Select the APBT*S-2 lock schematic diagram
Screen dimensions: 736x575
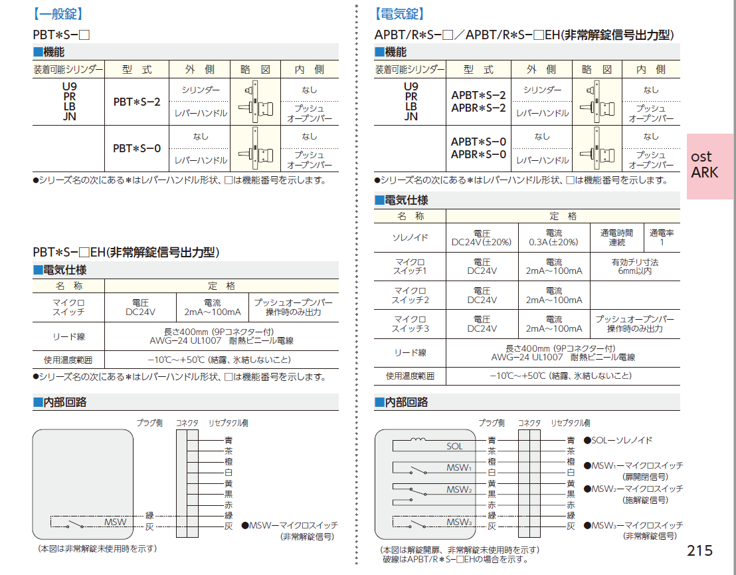[596, 102]
